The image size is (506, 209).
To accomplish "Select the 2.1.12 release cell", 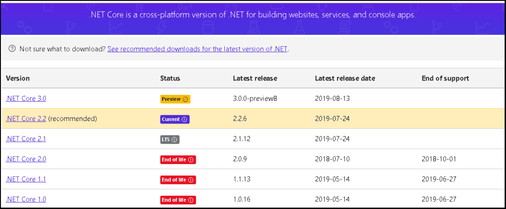I will point(242,139).
